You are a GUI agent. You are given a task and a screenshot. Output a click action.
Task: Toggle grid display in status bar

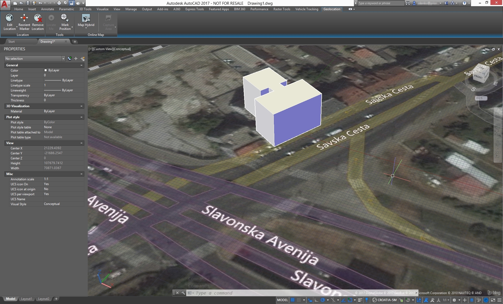pyautogui.click(x=293, y=300)
